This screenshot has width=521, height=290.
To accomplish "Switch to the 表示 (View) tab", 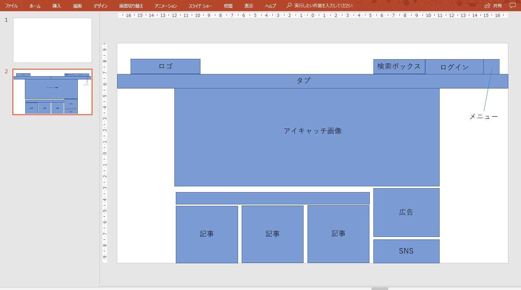I will click(249, 5).
